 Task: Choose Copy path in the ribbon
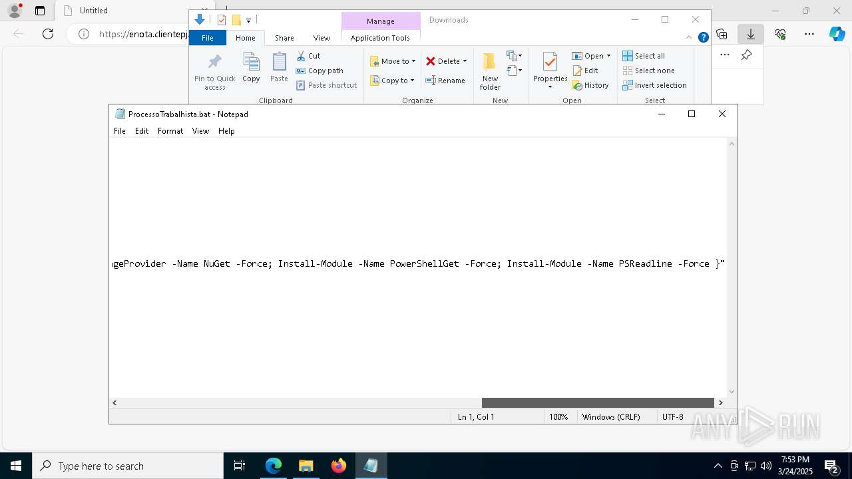319,71
